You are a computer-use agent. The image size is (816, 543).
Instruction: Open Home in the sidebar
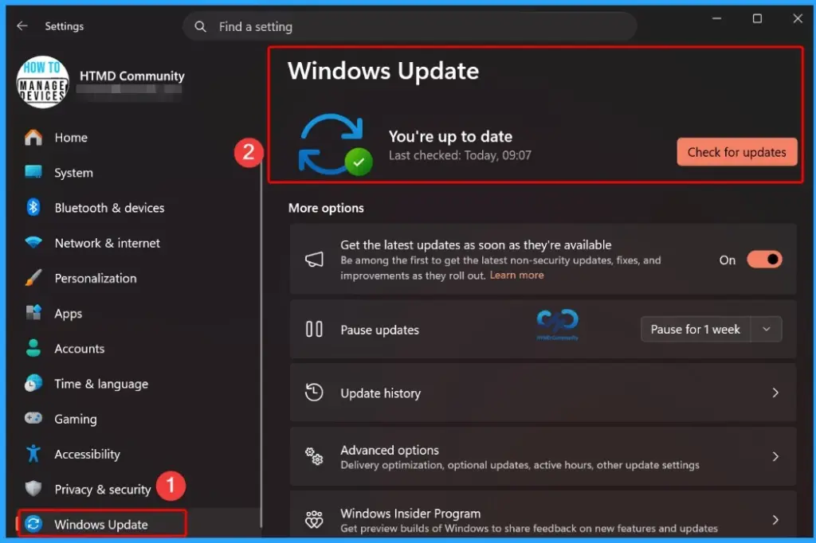(x=71, y=137)
